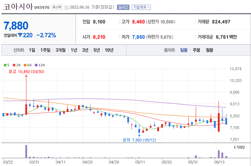Select the 5년 line chart tab
The image size is (251, 166).
coord(97,50)
